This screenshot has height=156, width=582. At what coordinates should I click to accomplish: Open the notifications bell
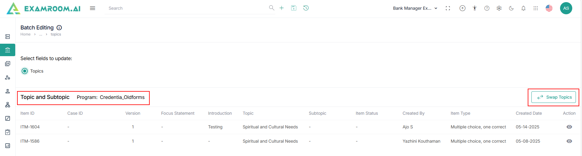coord(523,8)
